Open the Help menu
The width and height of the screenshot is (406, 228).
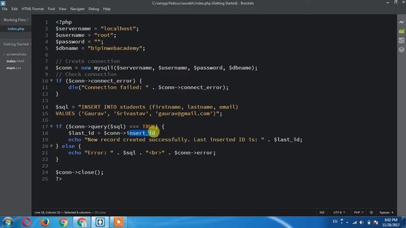107,9
